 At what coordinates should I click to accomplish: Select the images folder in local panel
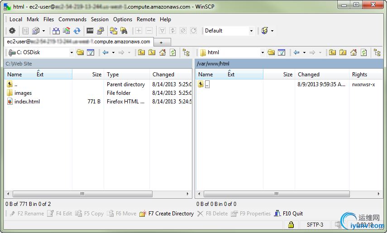[x=23, y=93]
